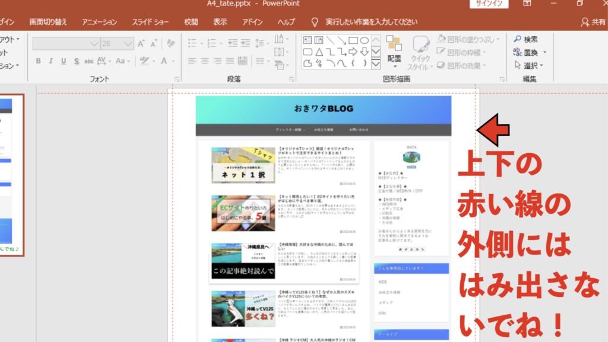The image size is (608, 342).
Task: Open the 校閲 (Review) ribbon tab
Action: pyautogui.click(x=191, y=22)
